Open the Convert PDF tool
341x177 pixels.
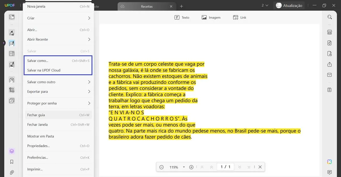pos(329,43)
